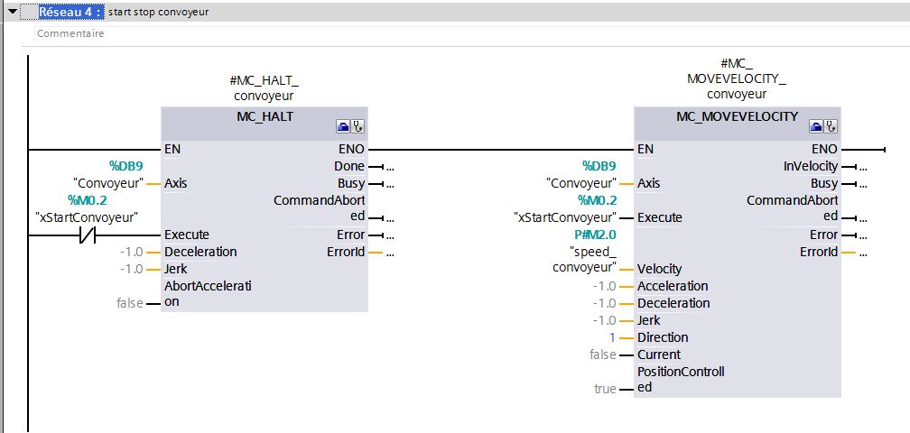
Task: Select the #MC_MOVEVELOCITY_convoyeur instance name
Action: point(737,78)
